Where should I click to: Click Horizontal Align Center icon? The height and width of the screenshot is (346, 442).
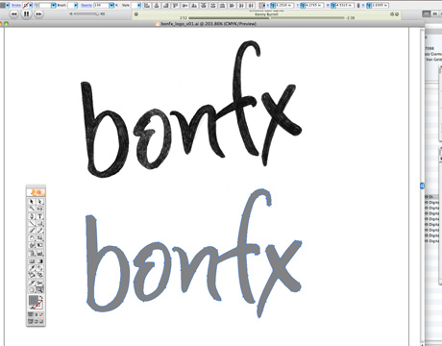coord(157,5)
